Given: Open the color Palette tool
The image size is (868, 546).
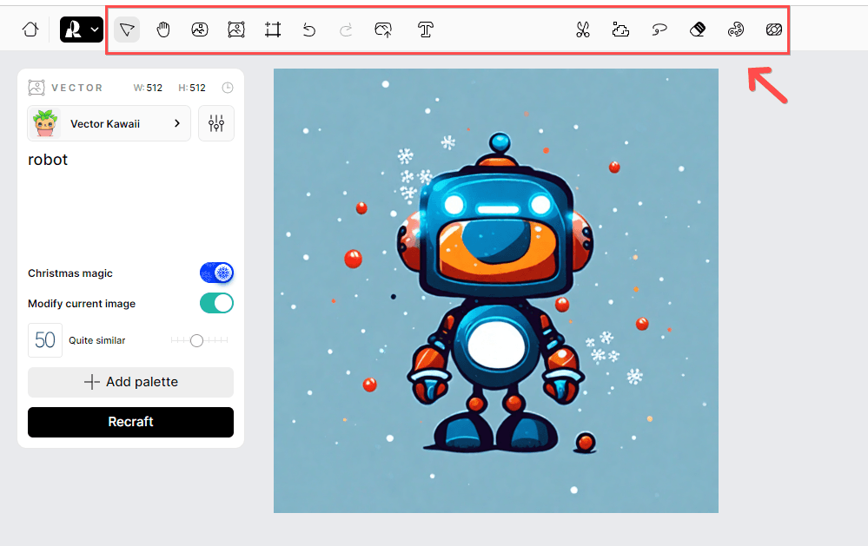Looking at the screenshot, I should coord(735,29).
